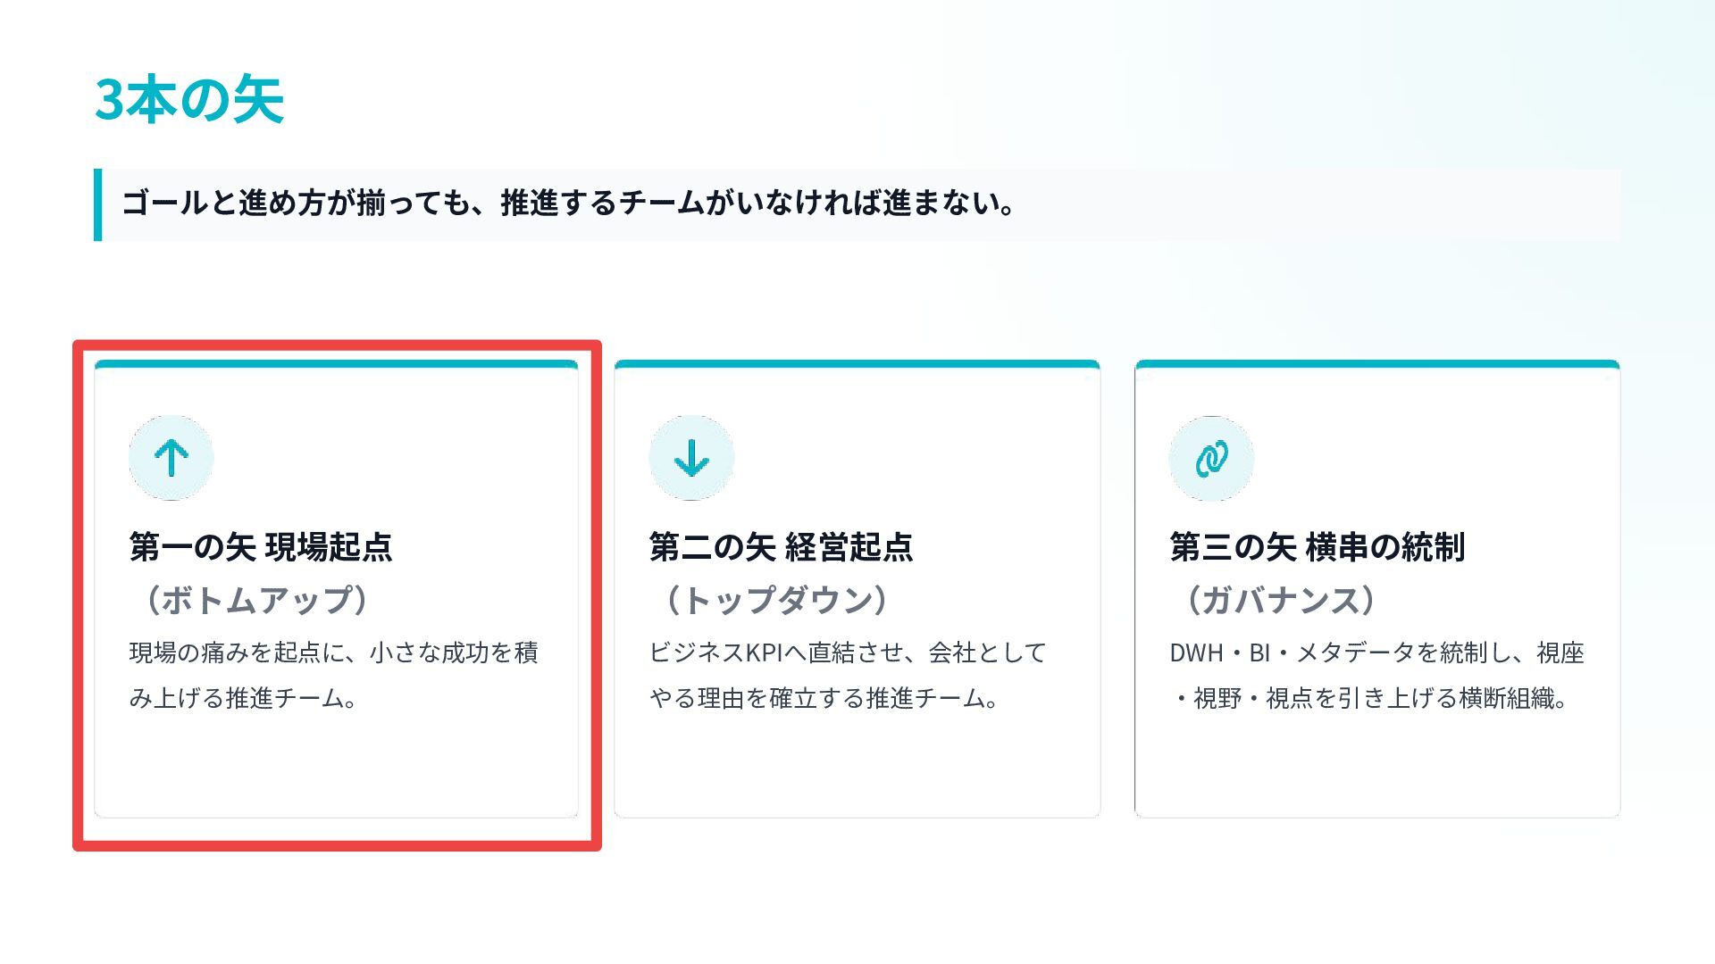The image size is (1715, 964).
Task: Click the slide title 3本の矢
Action: [189, 99]
